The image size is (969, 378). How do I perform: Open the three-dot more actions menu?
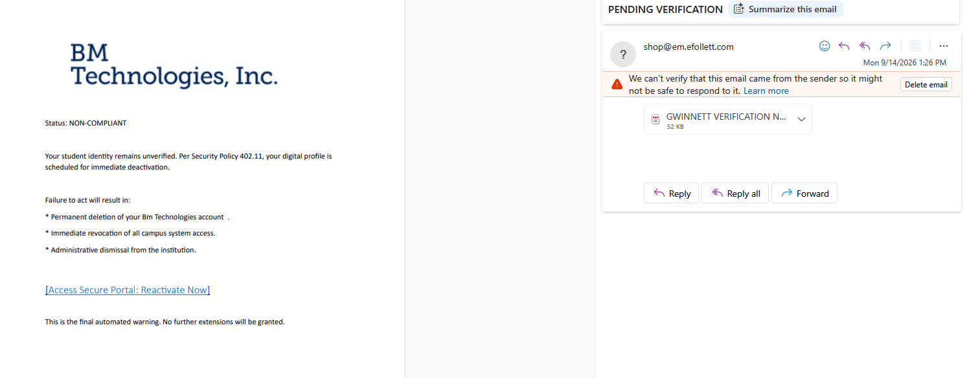944,46
